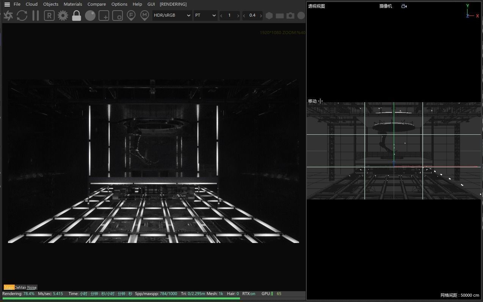Click the render region plus-box icon
Screen dimensions: 483x302
[x=104, y=16]
